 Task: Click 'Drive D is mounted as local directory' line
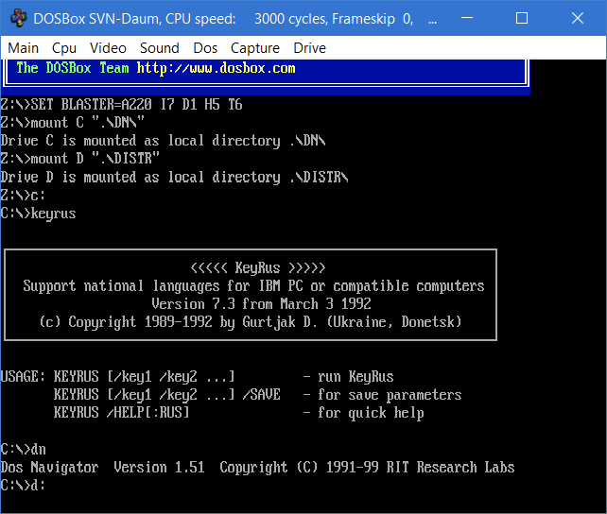(174, 177)
